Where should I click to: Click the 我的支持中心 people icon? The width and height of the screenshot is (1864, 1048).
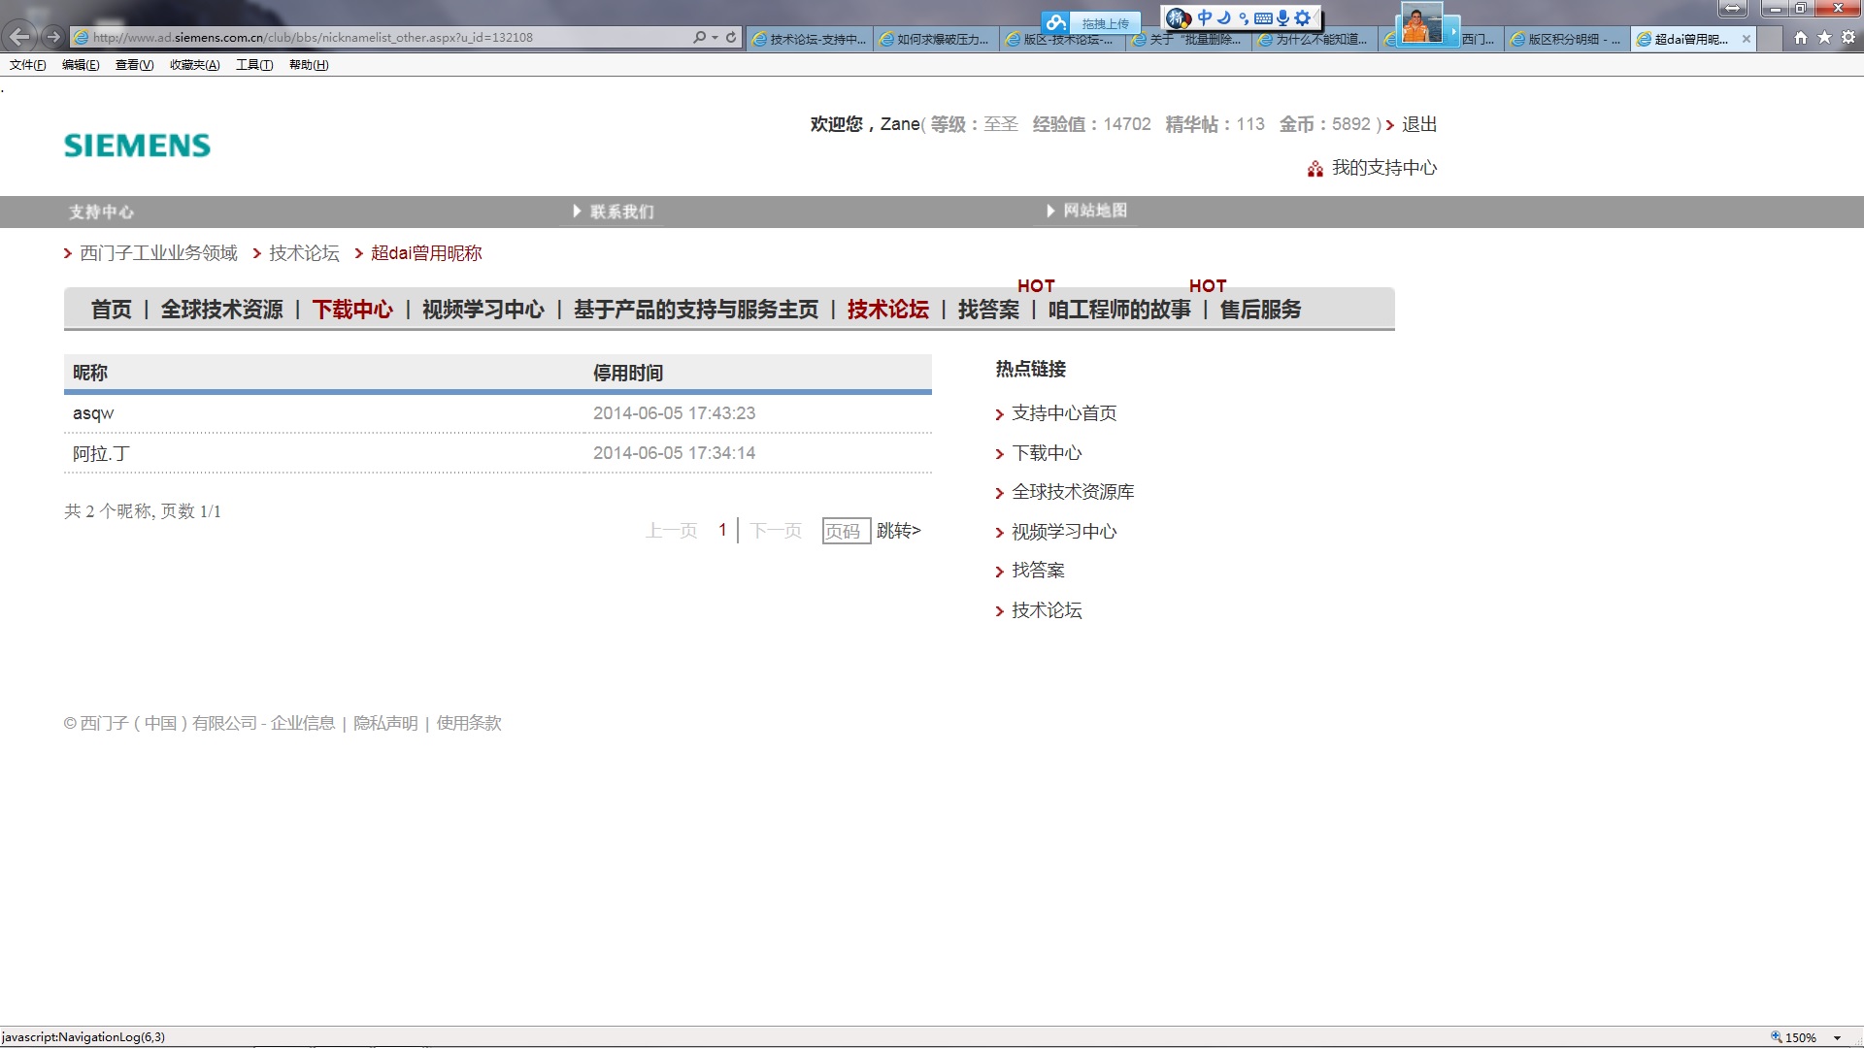coord(1315,169)
